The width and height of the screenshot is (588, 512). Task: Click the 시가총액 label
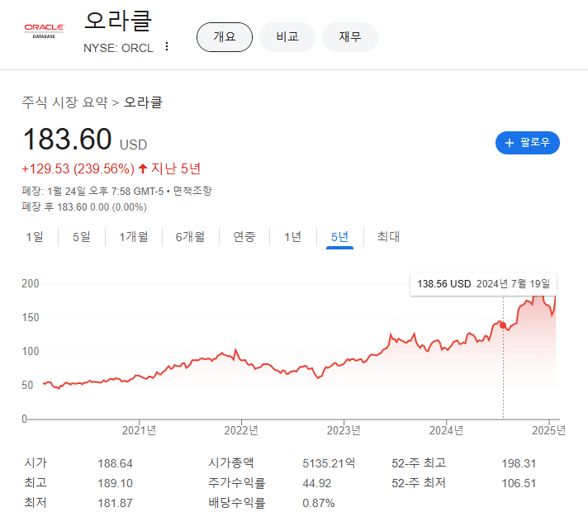pos(231,462)
